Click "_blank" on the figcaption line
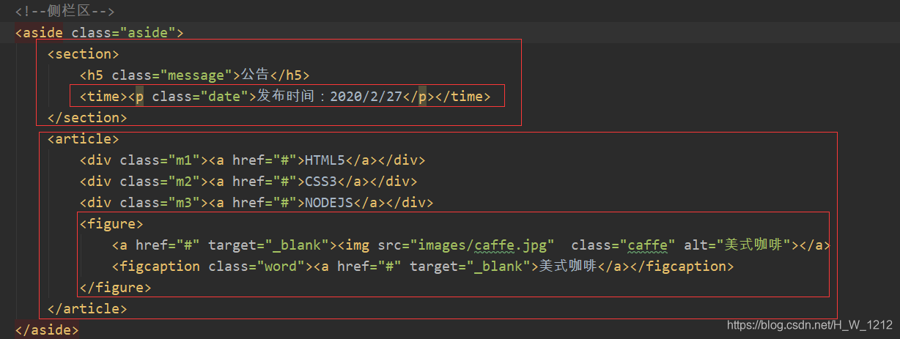This screenshot has width=900, height=339. click(x=498, y=267)
